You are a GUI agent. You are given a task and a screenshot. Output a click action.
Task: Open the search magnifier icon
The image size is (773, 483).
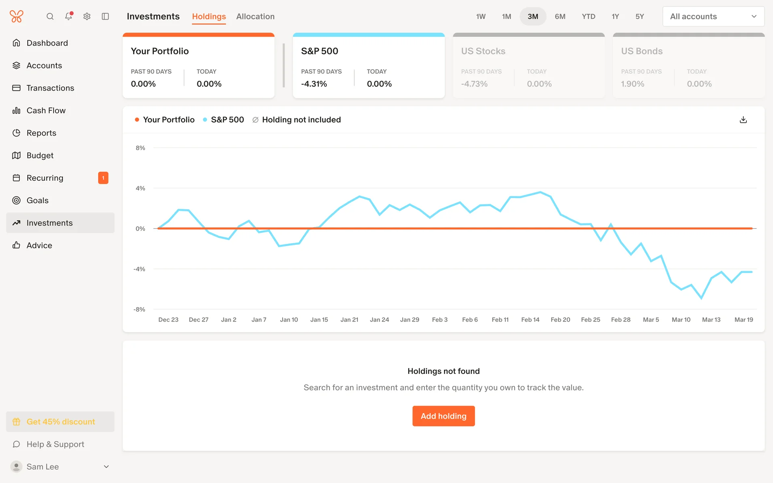[x=50, y=17]
